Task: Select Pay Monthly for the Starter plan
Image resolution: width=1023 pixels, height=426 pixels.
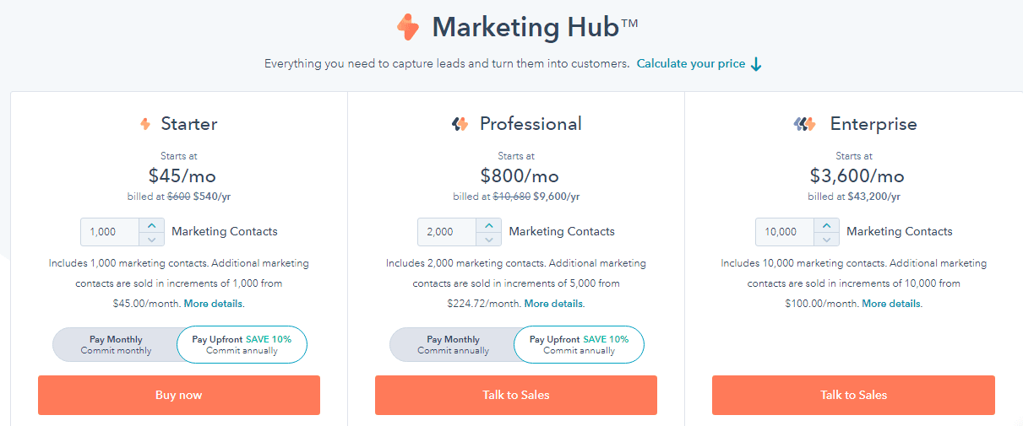Action: pyautogui.click(x=117, y=344)
